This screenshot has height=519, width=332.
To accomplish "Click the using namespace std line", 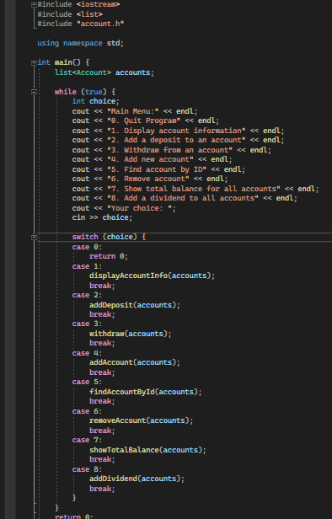I will coord(80,43).
